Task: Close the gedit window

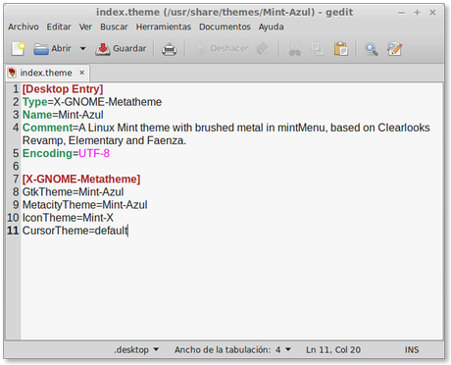Action: (x=432, y=13)
